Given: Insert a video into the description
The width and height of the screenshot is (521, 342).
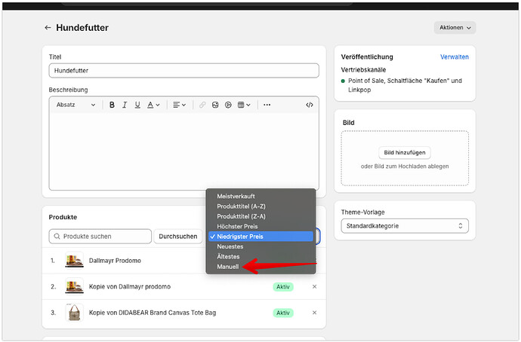Looking at the screenshot, I should (x=228, y=105).
